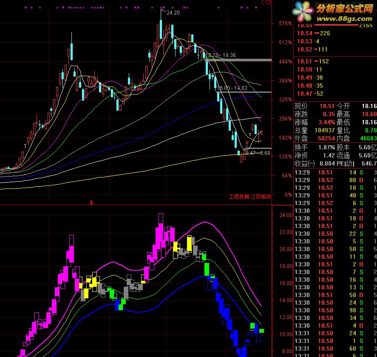Select bid row 10.49 with volume 38
This screenshot has width=377, height=357.
(310, 77)
